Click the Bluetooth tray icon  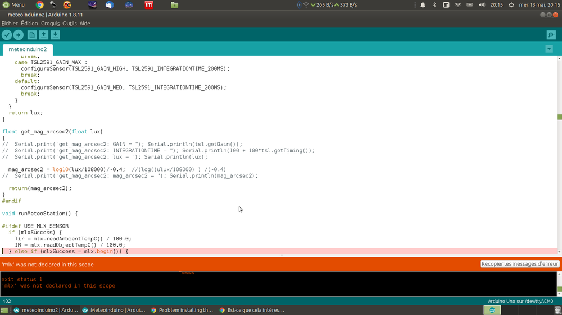pos(434,4)
